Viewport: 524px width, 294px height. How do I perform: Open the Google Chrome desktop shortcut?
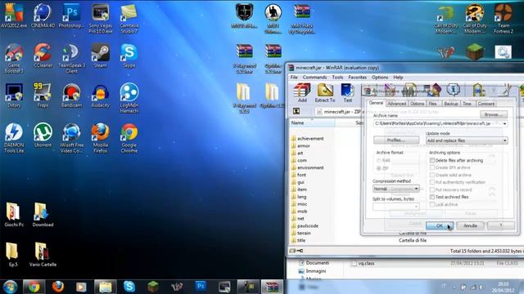[x=129, y=138]
